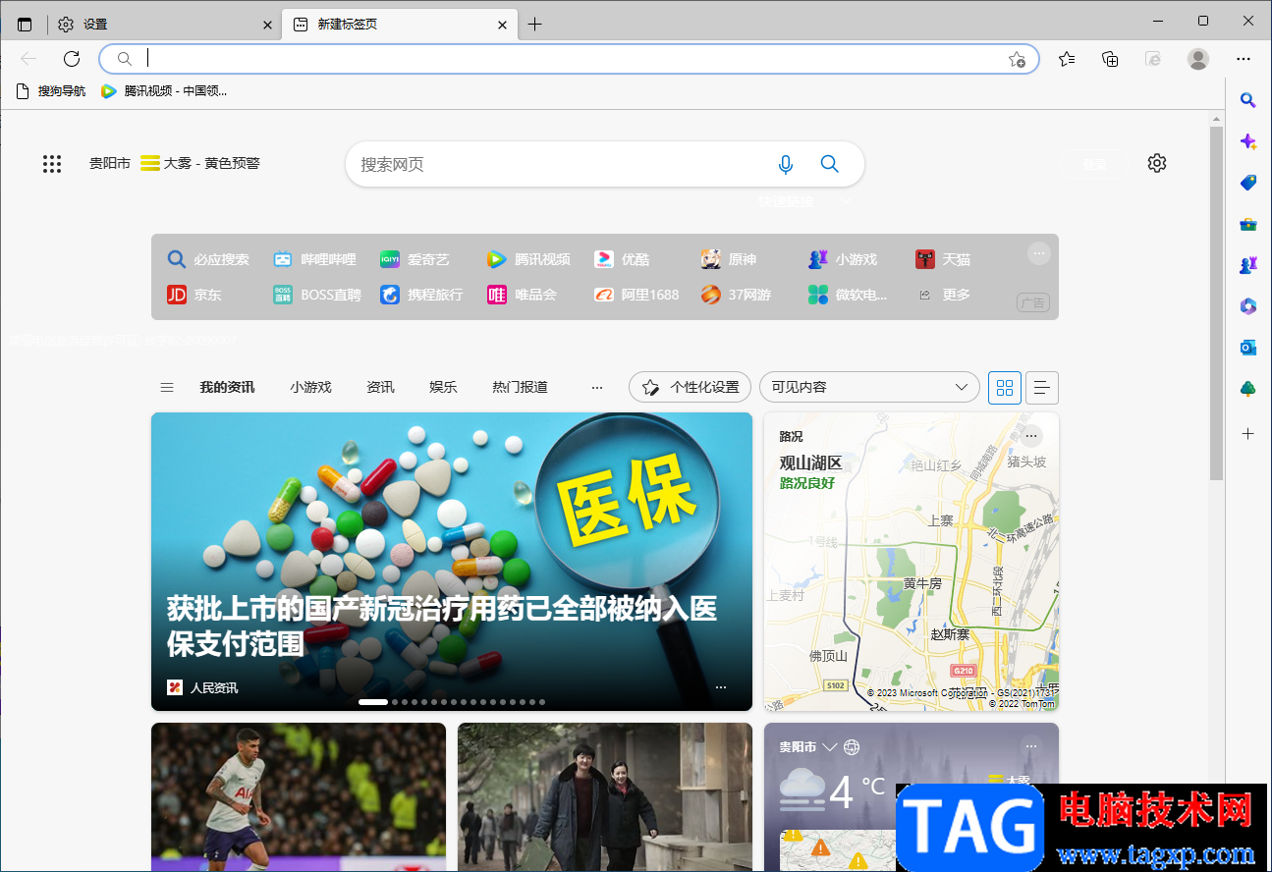This screenshot has height=872, width=1272.
Task: Expand the 贵阳市 weather location chevron
Action: 830,747
